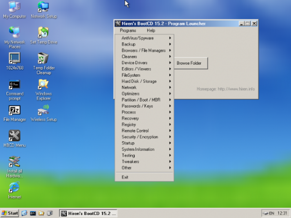Expand AntiVirus/Spyware submenu

pos(145,38)
